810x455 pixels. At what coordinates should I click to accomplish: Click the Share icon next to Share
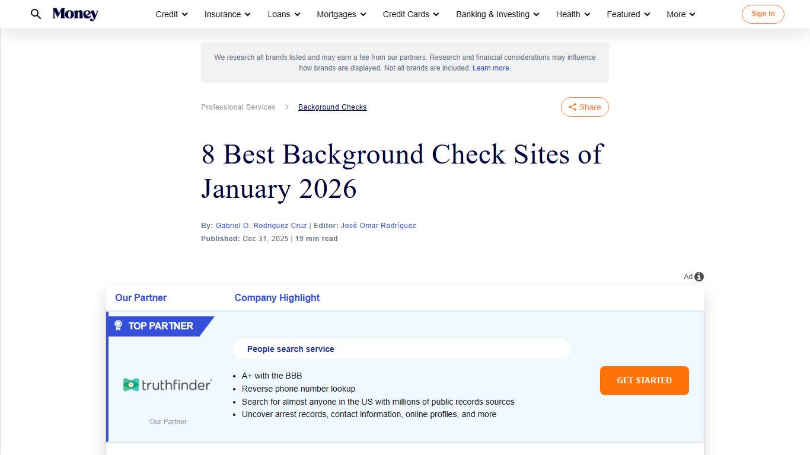pos(573,107)
